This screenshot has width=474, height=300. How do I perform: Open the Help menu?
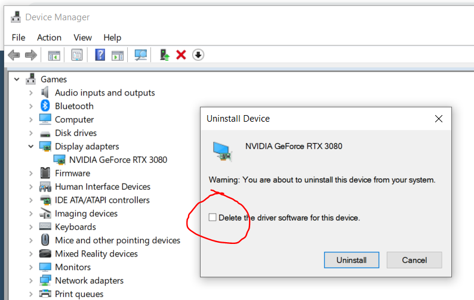coord(112,38)
